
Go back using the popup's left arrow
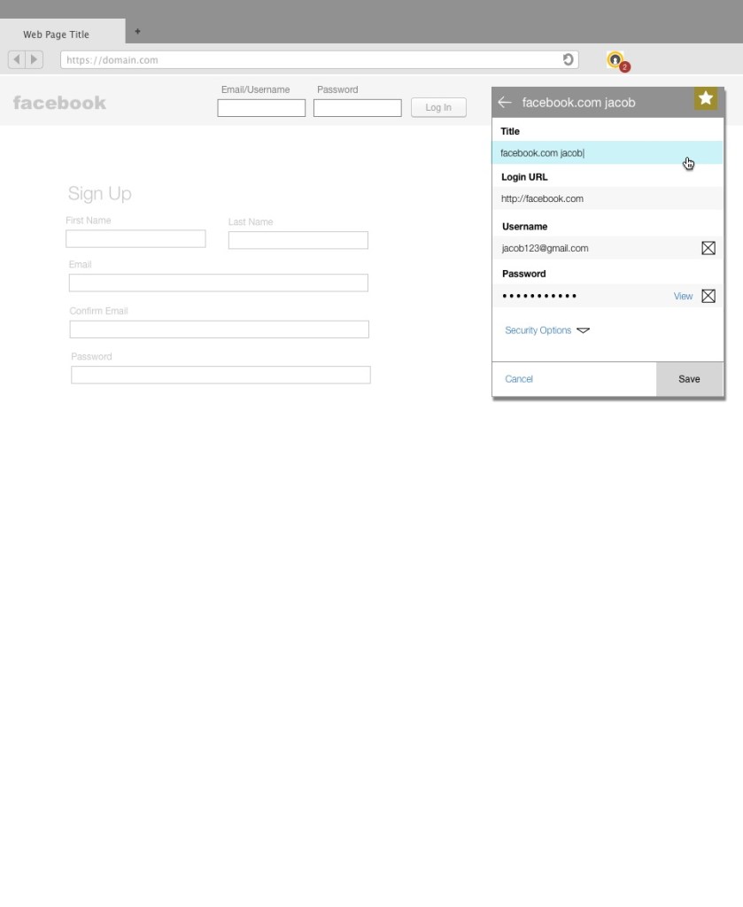(x=504, y=103)
